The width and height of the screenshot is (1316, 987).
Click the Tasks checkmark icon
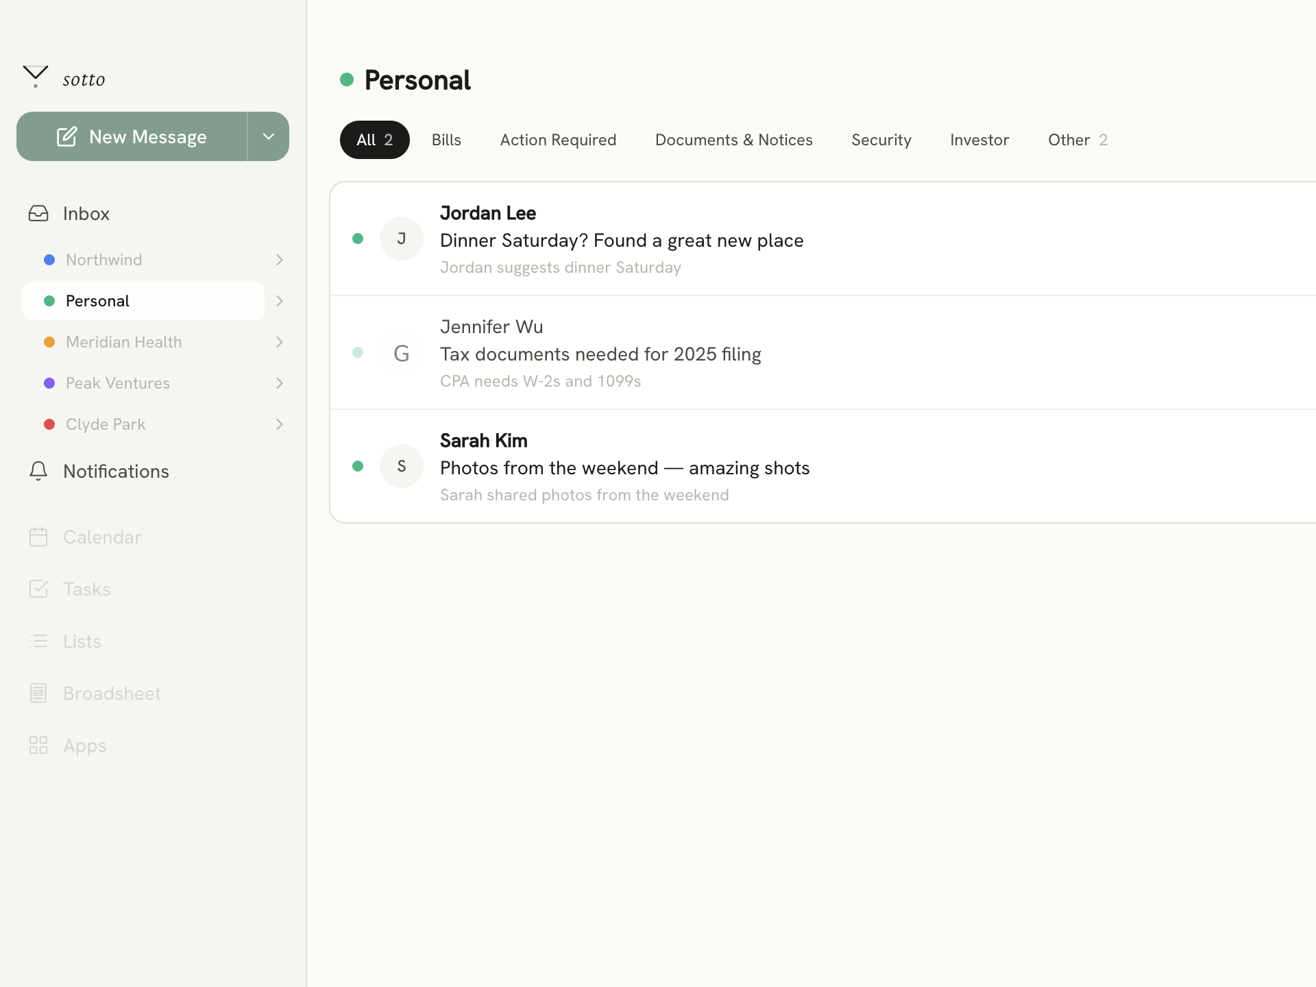pyautogui.click(x=38, y=589)
